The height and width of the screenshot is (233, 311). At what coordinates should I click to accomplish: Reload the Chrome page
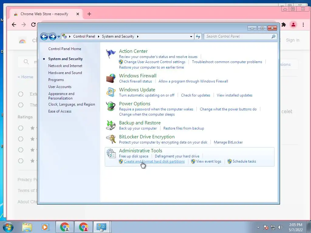point(33,25)
